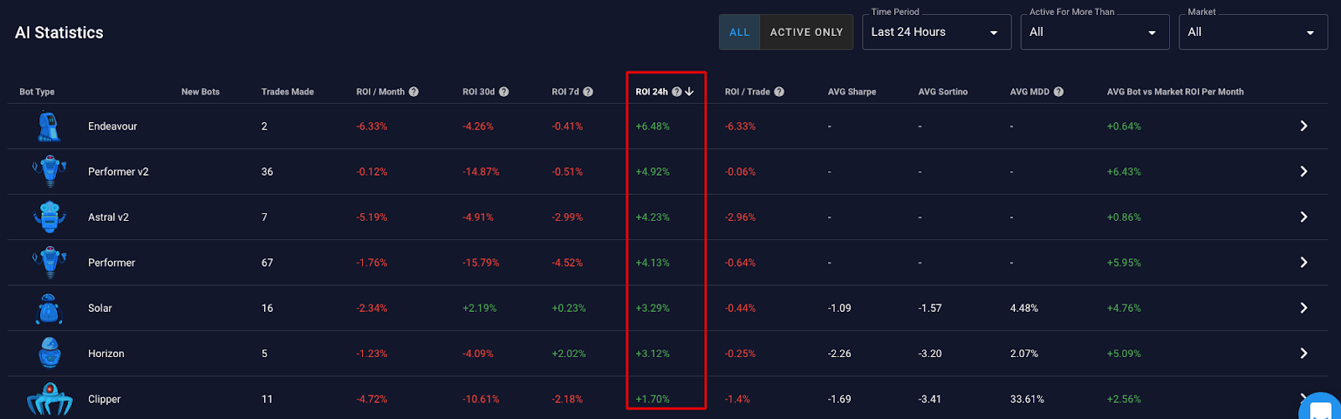Expand the Astral v2 row details

(x=1303, y=217)
